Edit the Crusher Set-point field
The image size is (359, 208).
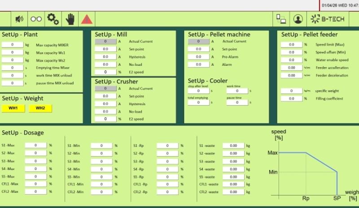click(x=105, y=96)
